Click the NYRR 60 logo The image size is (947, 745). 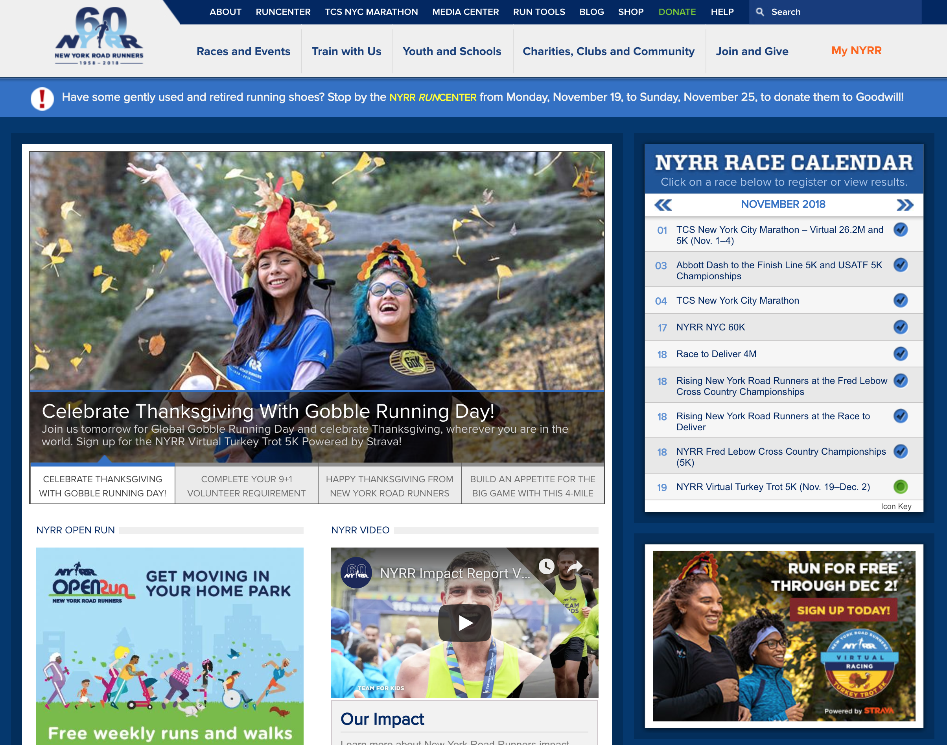[x=99, y=36]
